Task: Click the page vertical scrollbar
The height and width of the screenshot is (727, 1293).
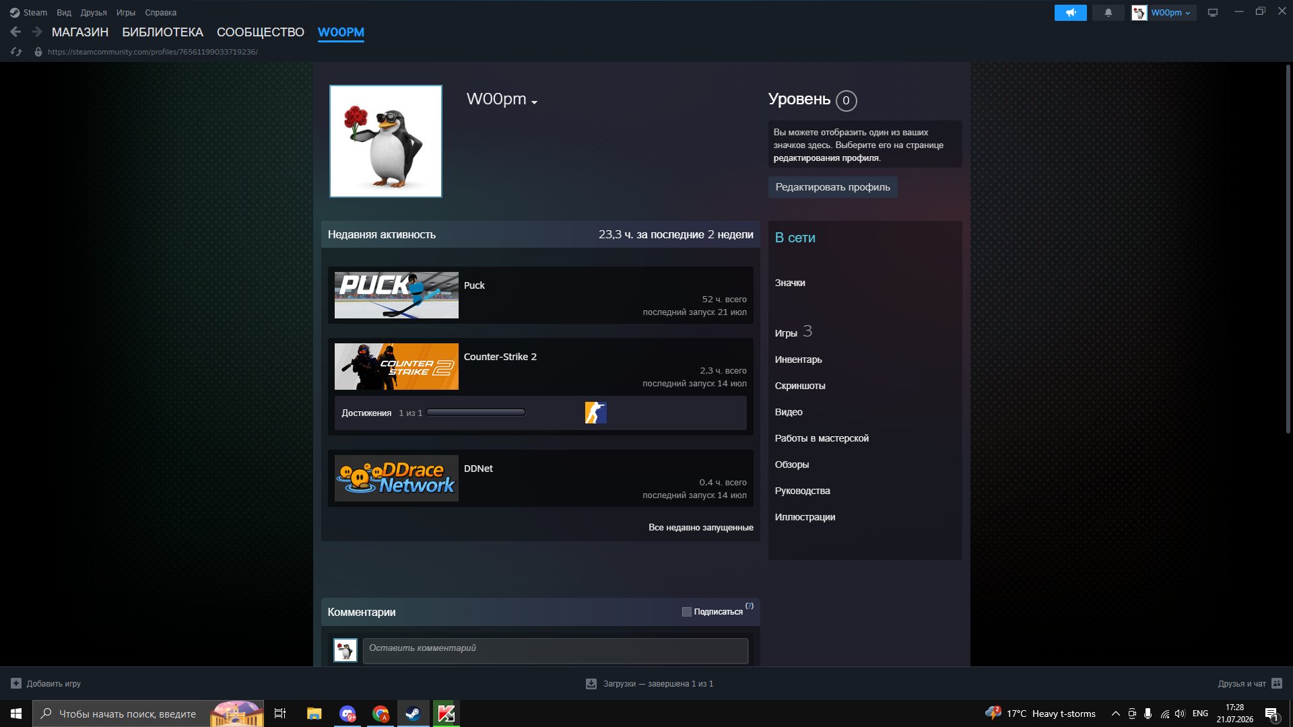Action: click(x=1288, y=249)
